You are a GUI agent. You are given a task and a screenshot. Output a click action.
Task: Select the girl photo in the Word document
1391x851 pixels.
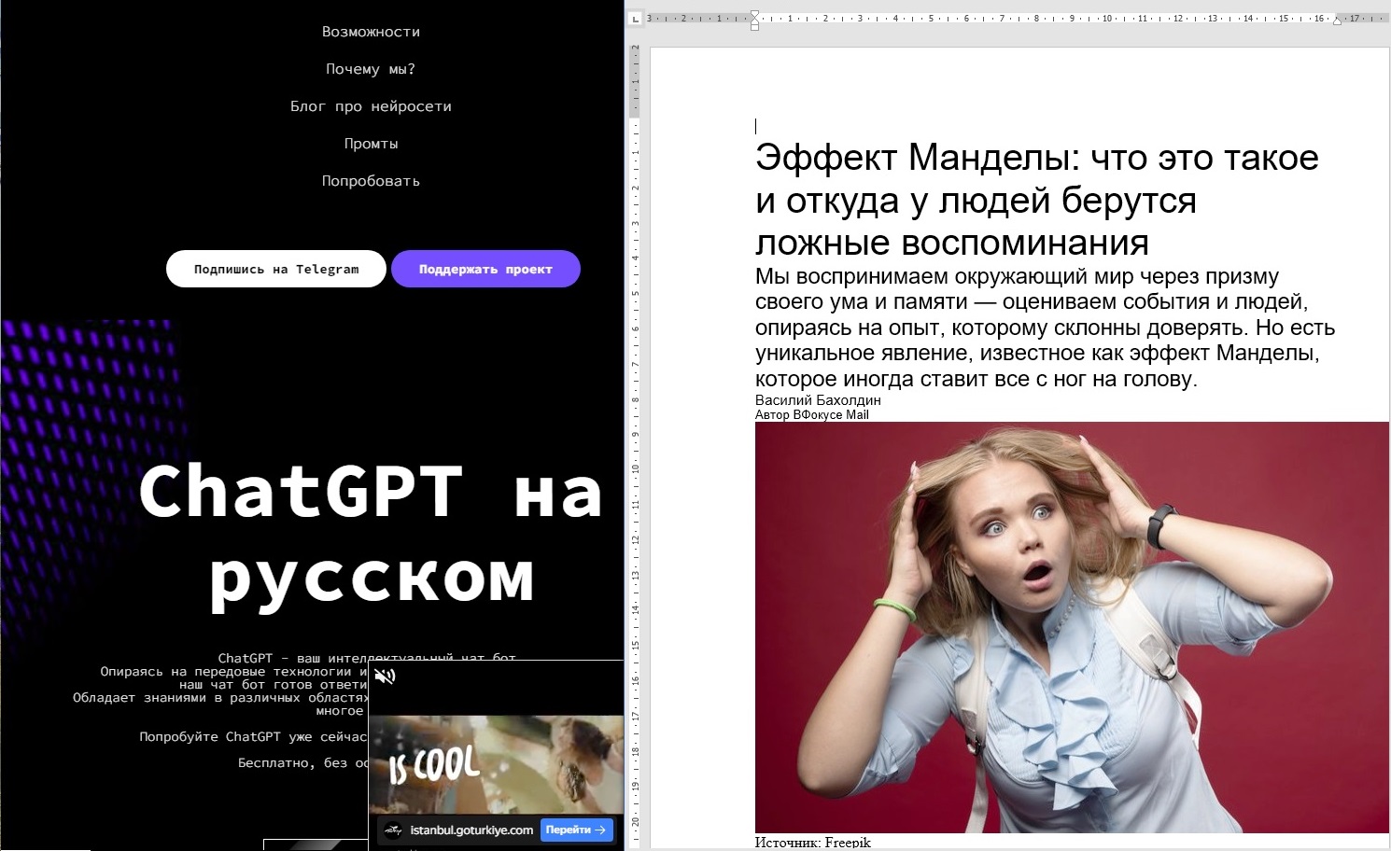(1072, 627)
